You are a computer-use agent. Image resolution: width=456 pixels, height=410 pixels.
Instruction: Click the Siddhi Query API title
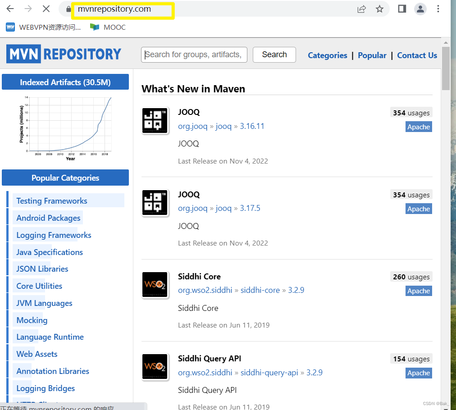coord(210,359)
